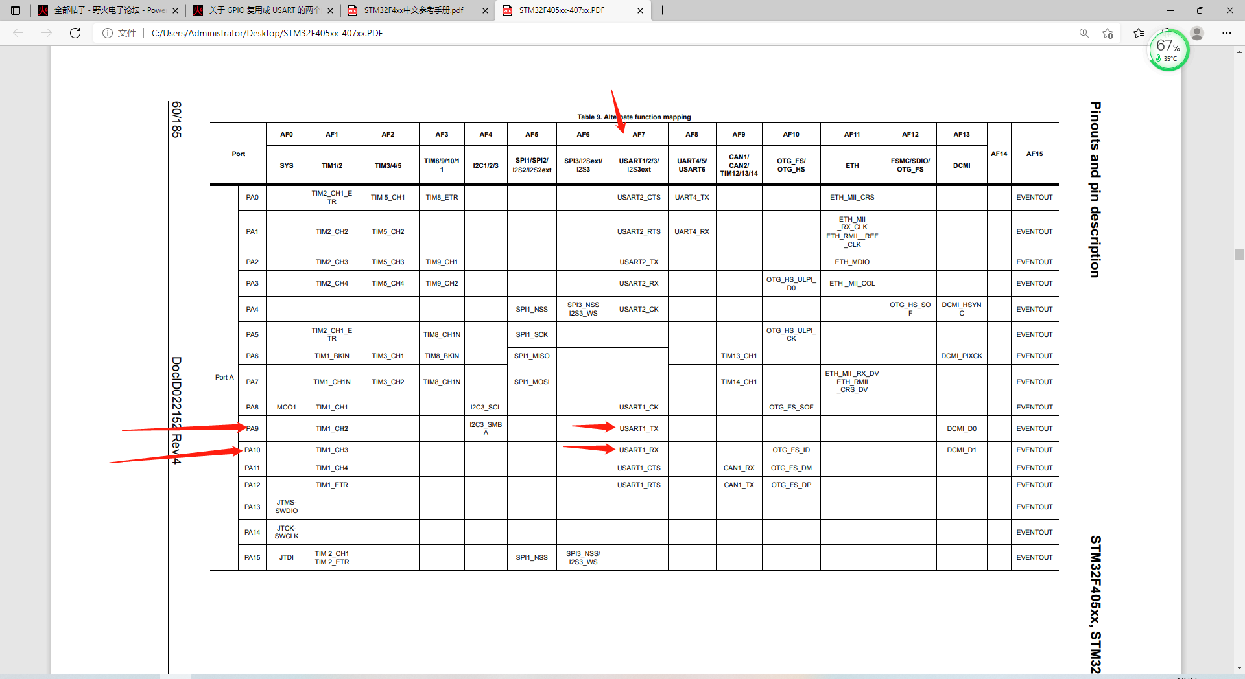Click the OTG_FS_SOF cell
The height and width of the screenshot is (679, 1245).
coord(791,407)
